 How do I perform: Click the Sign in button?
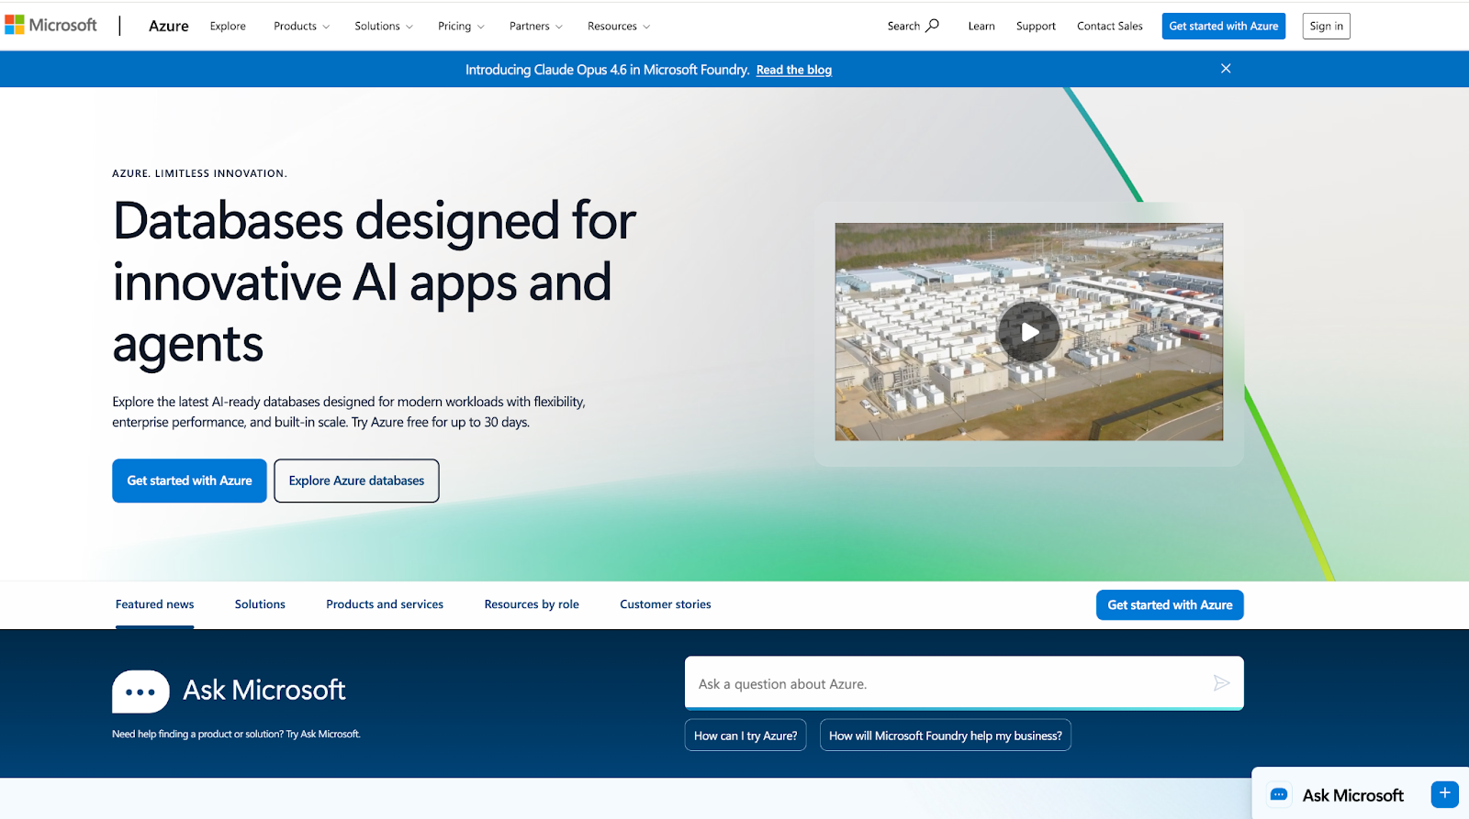pyautogui.click(x=1327, y=27)
